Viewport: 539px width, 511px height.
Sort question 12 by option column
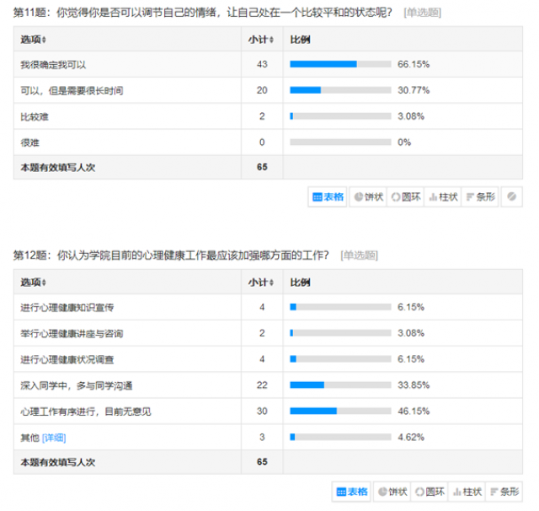tap(34, 282)
